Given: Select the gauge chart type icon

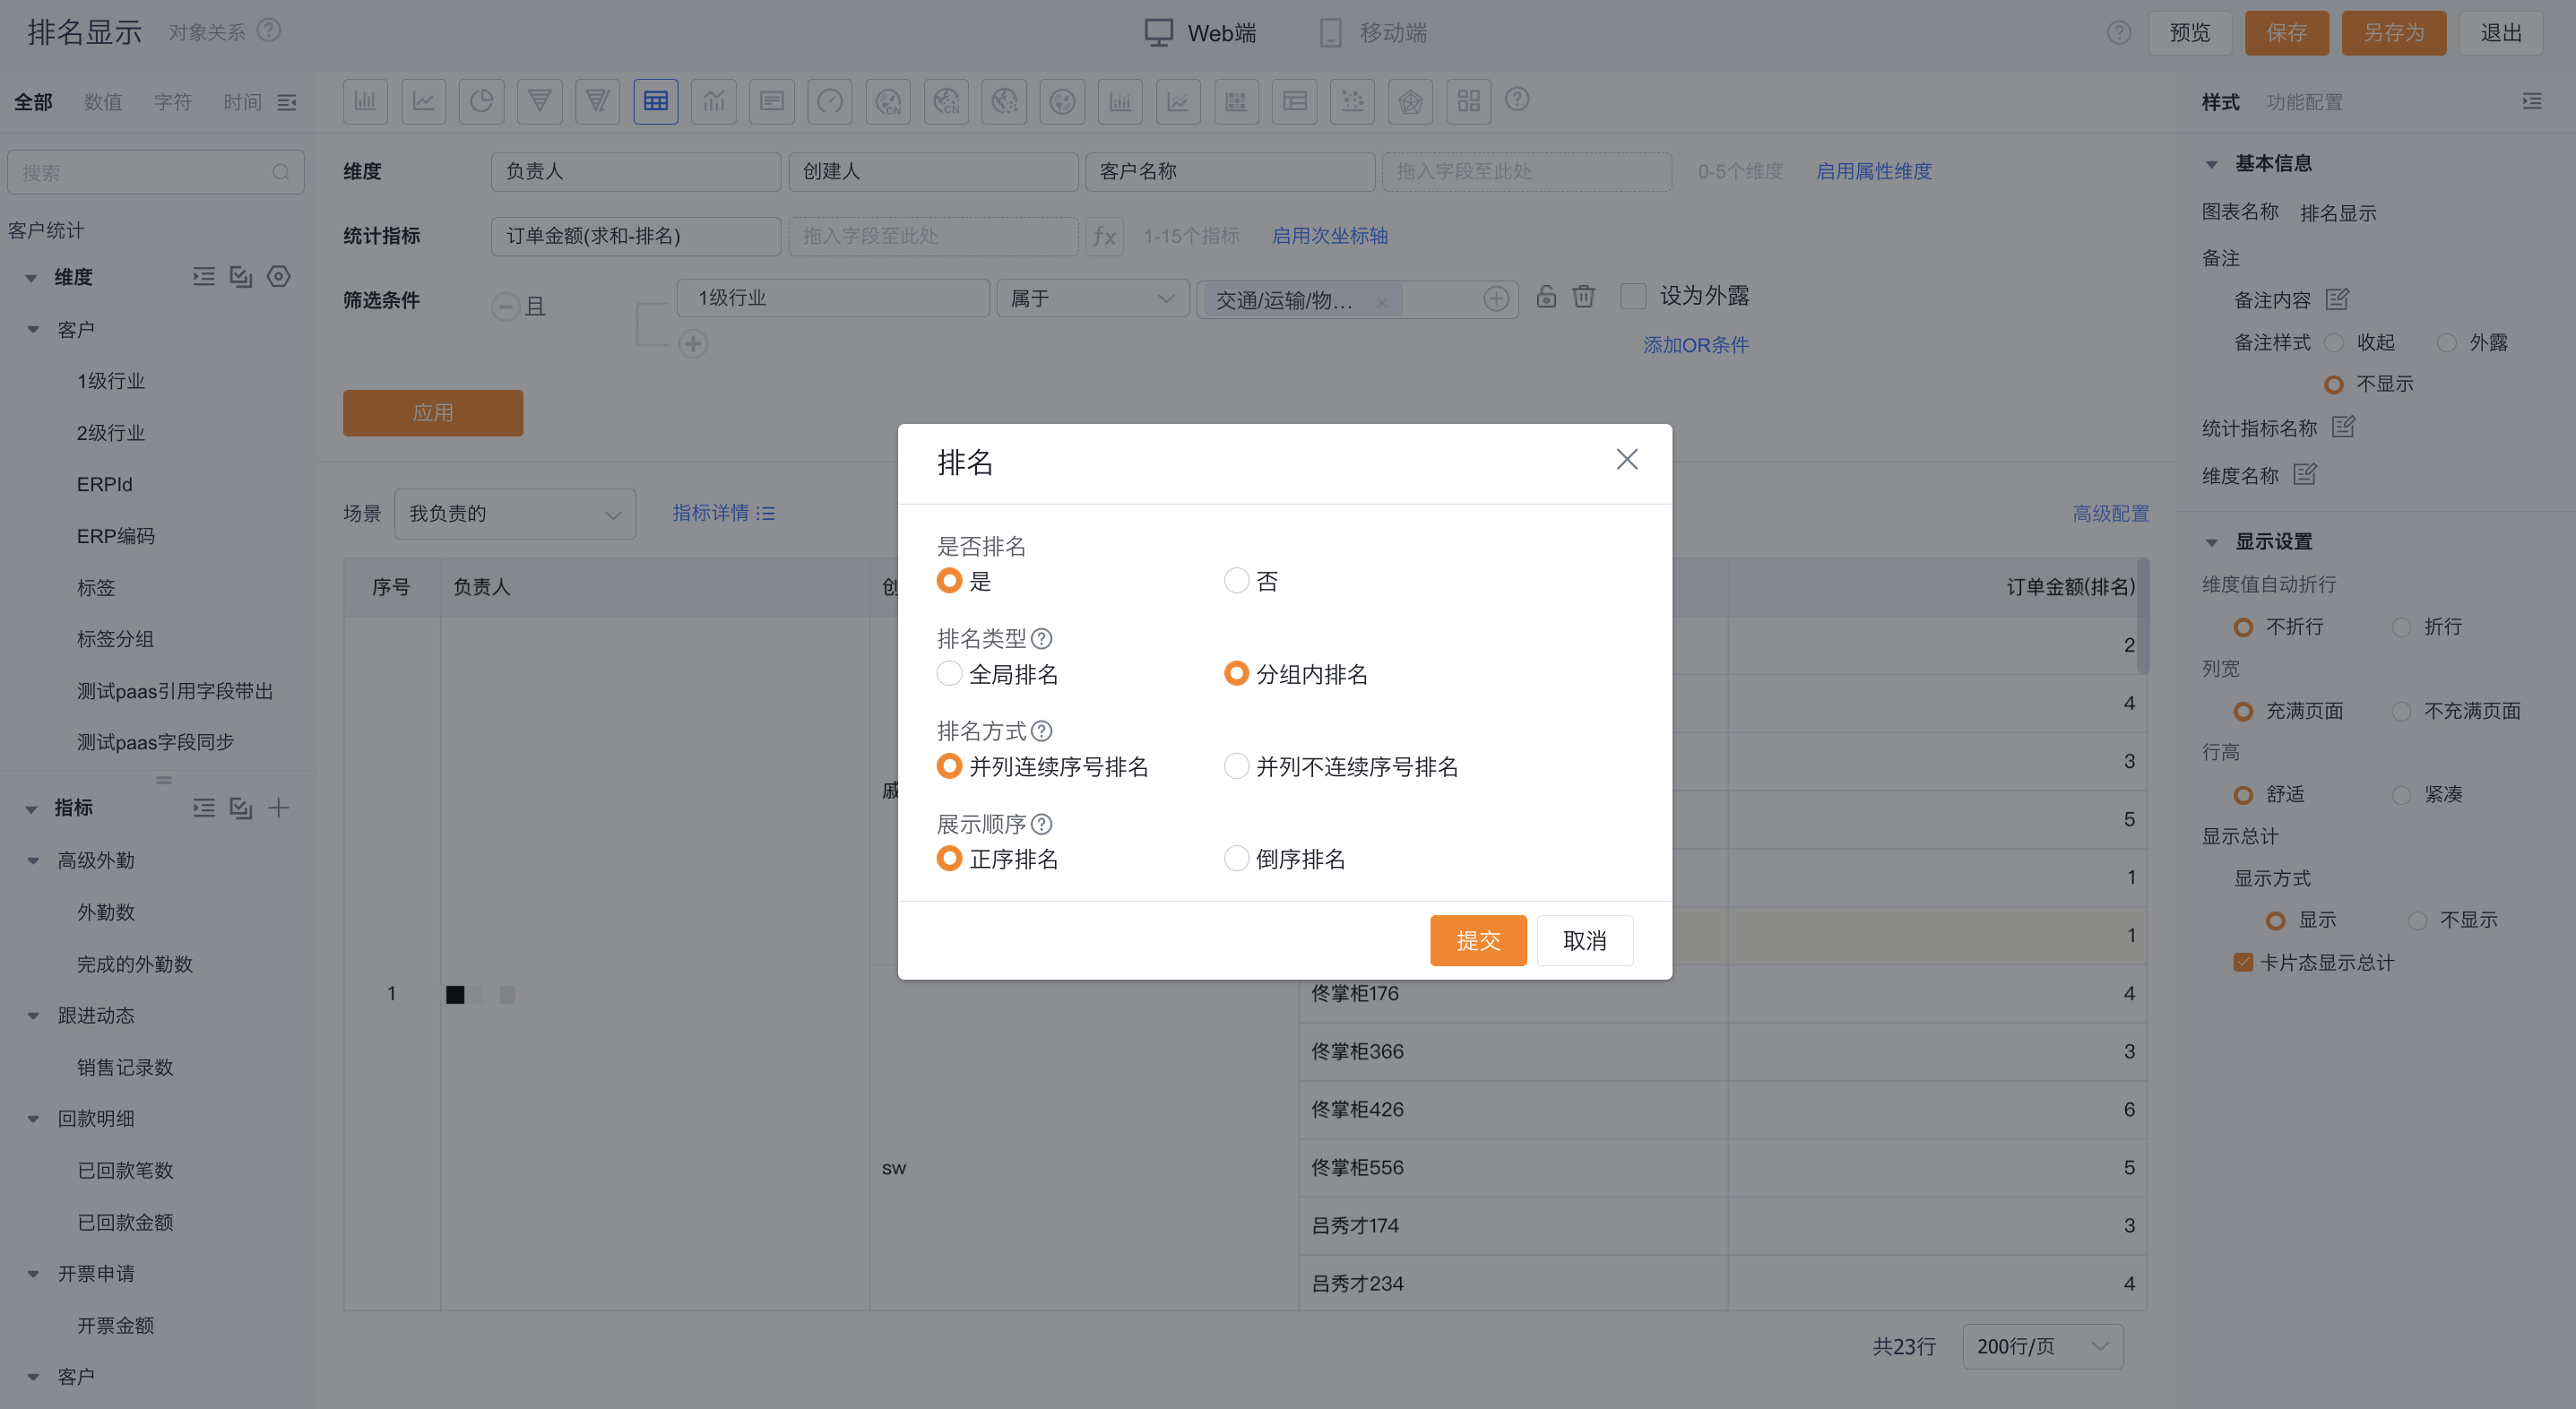Looking at the screenshot, I should coord(829,101).
